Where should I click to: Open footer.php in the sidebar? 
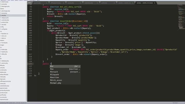point(4,49)
